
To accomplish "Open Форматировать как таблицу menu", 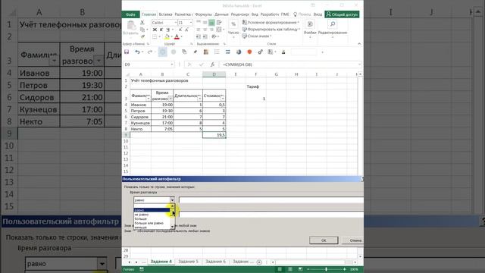I will point(271,30).
